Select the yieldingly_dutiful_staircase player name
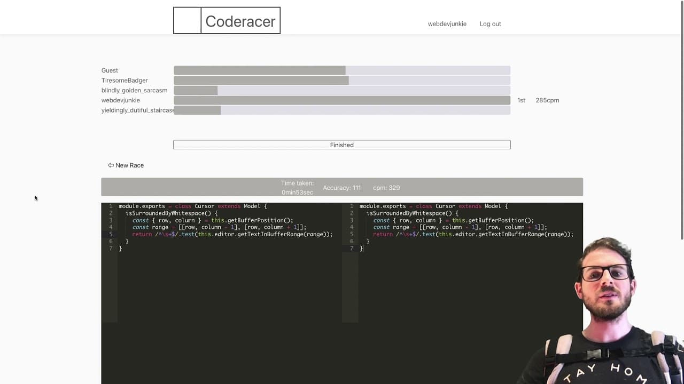 click(138, 110)
